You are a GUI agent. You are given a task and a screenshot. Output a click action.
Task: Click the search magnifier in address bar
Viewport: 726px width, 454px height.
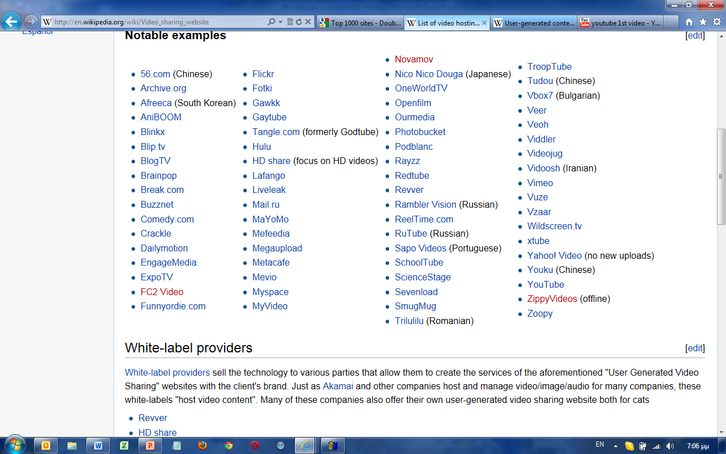pos(271,22)
